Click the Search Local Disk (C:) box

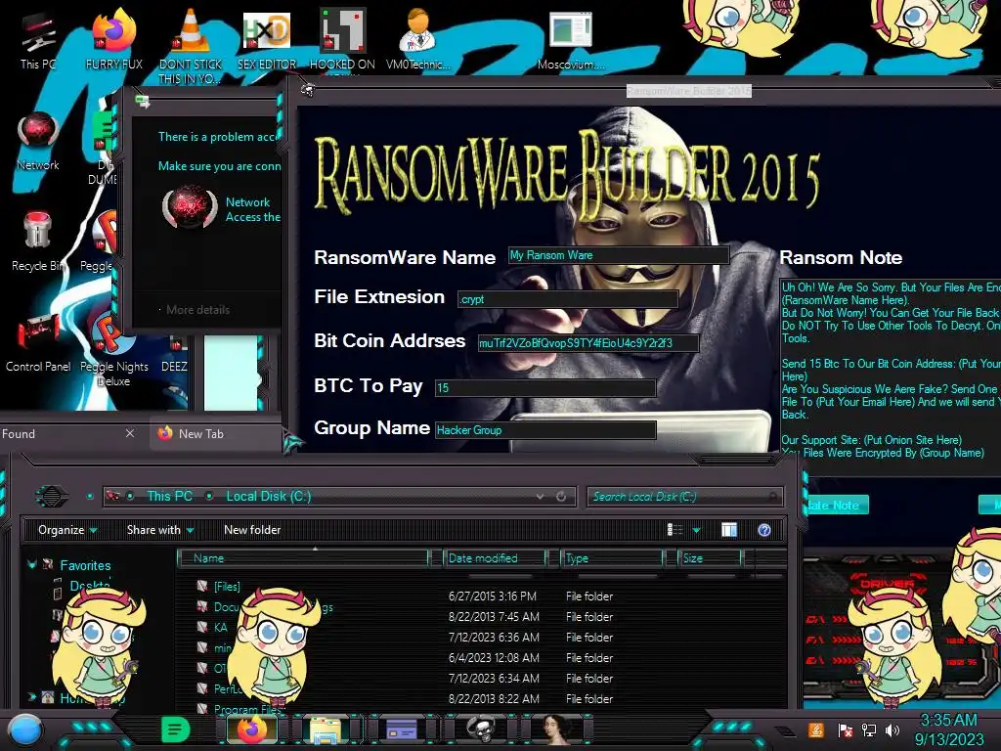684,496
